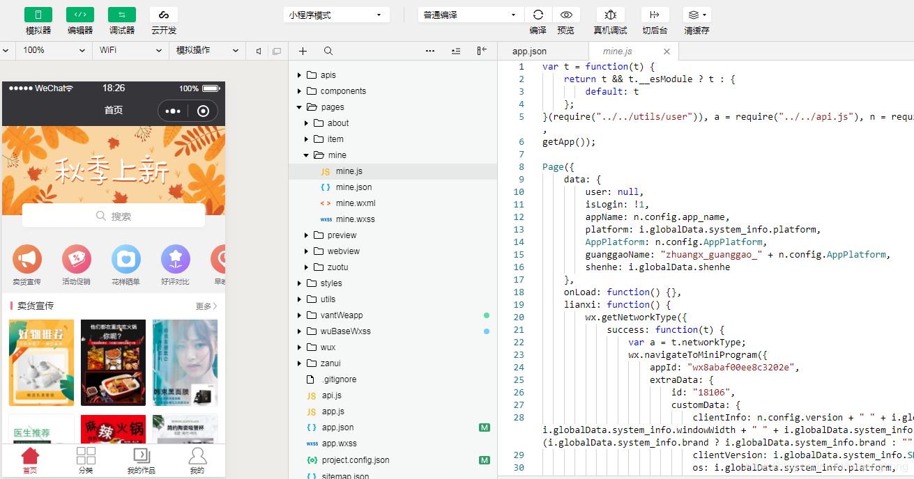This screenshot has width=914, height=479.
Task: Click the add new file plus icon
Action: (303, 51)
